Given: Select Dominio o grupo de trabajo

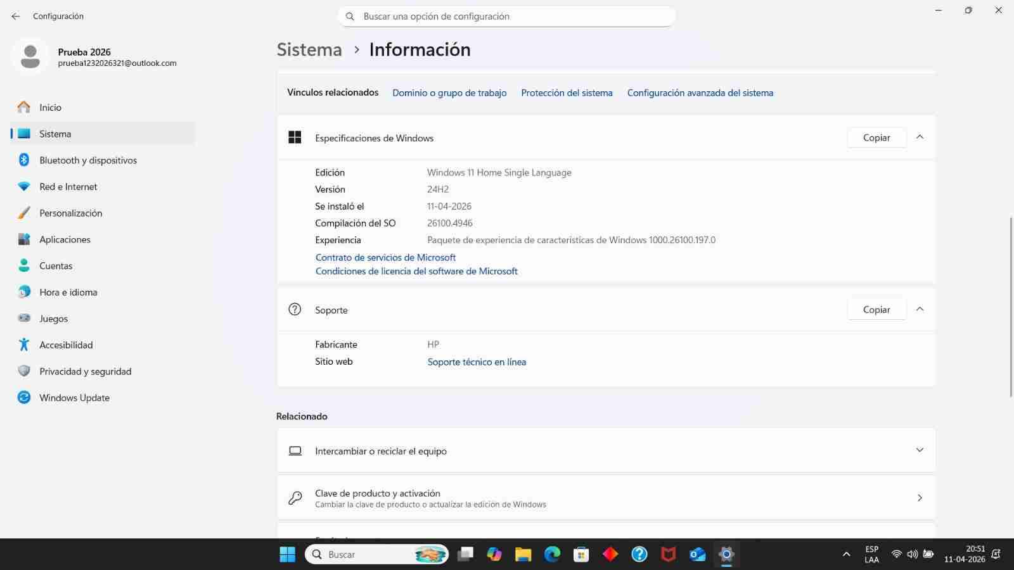Looking at the screenshot, I should (449, 92).
